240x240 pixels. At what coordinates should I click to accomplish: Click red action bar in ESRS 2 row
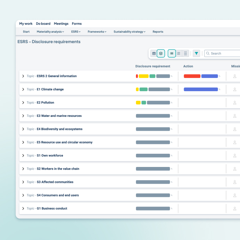tap(192, 76)
